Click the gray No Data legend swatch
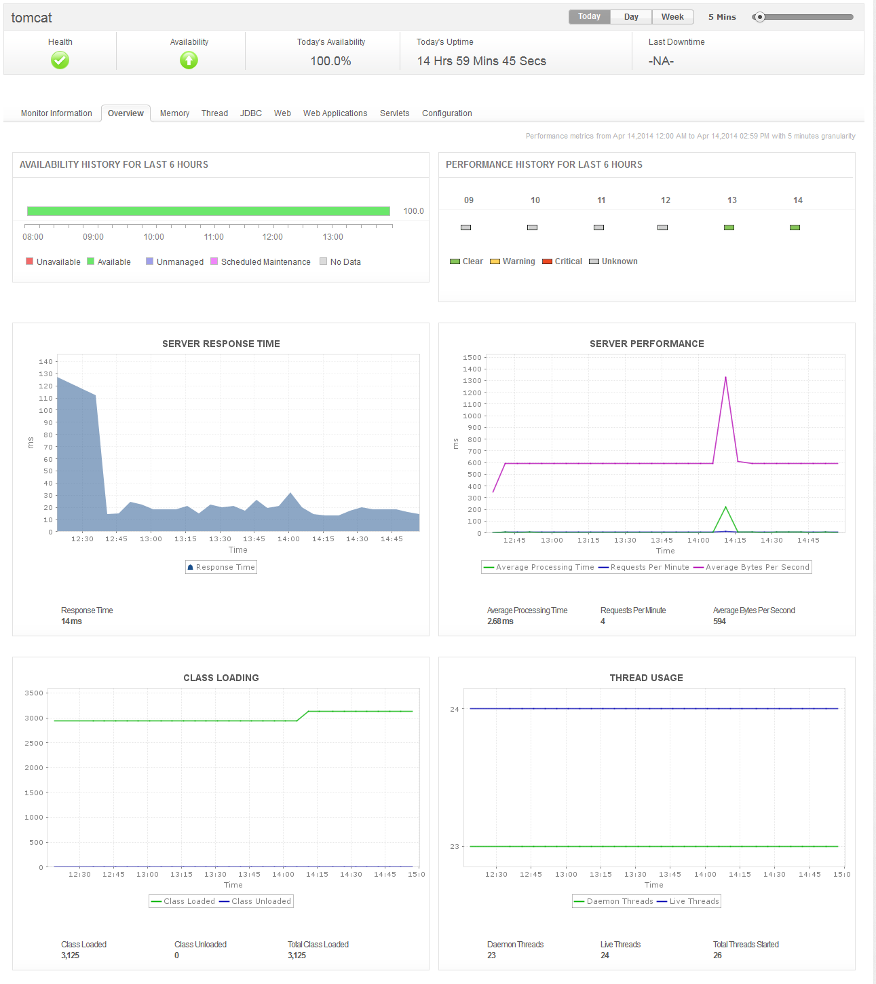The width and height of the screenshot is (876, 984). 323,261
